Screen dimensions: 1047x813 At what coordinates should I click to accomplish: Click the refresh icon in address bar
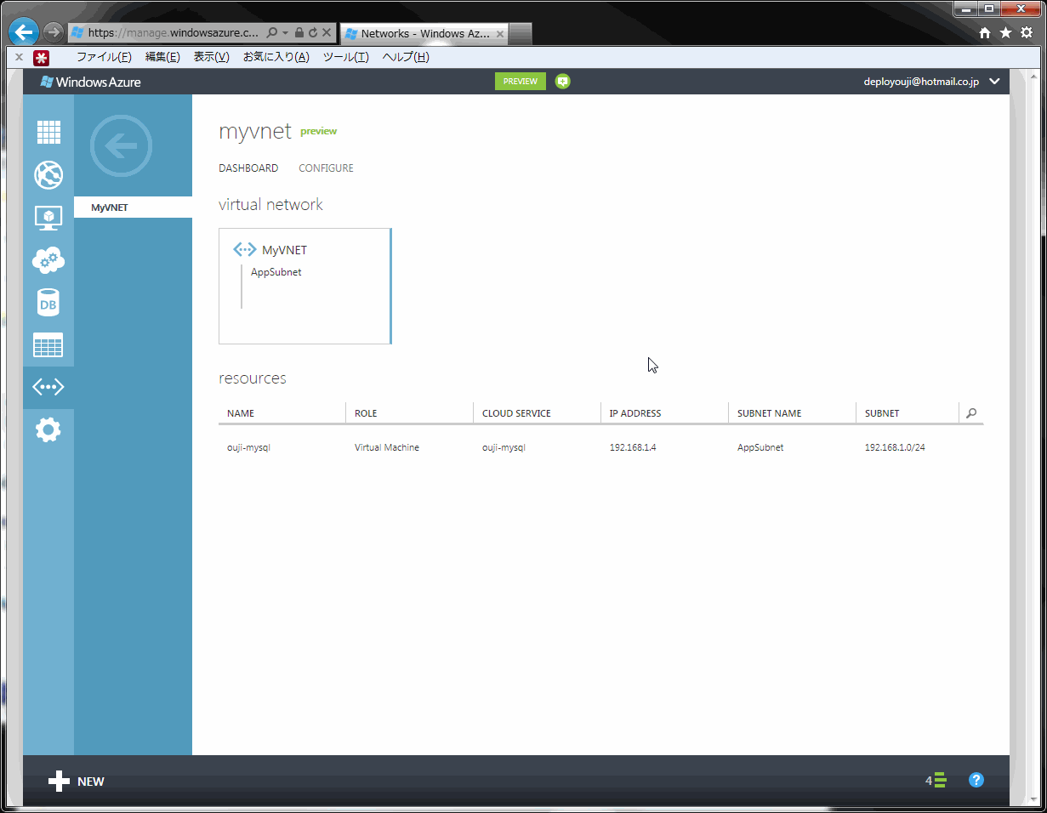coord(313,33)
